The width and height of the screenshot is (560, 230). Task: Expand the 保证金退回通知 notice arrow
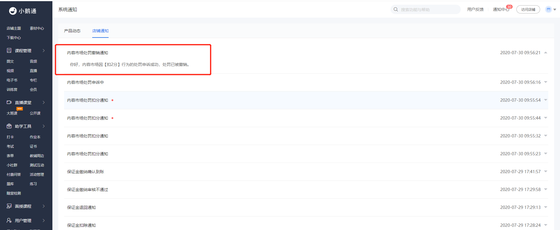(546, 207)
